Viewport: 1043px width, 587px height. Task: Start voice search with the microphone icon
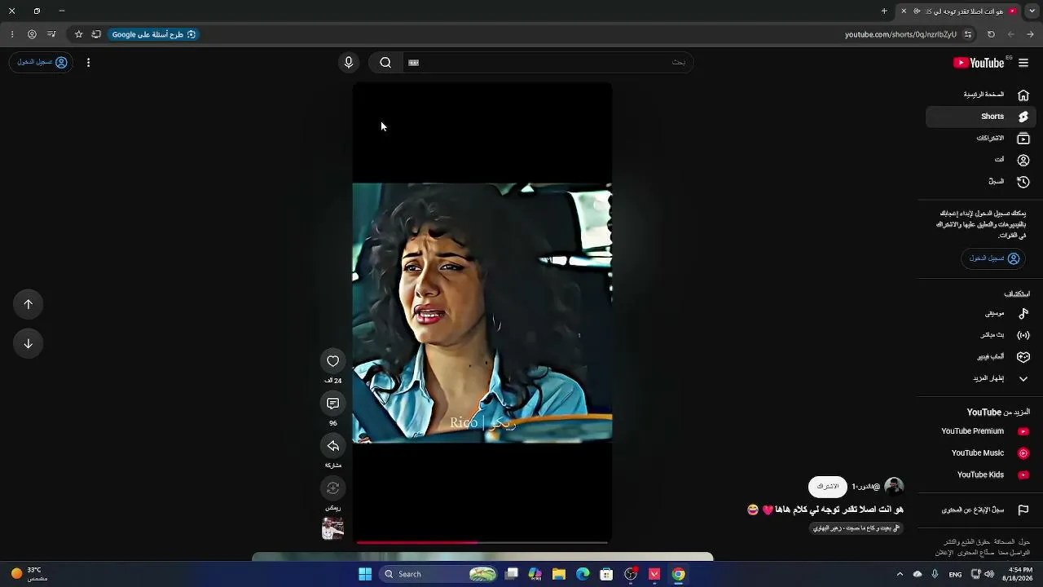point(349,63)
